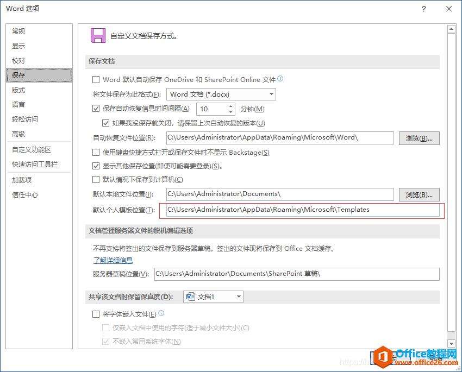Enable auto-save for OneDrive and SharePoint files
The height and width of the screenshot is (372, 462).
[96, 79]
